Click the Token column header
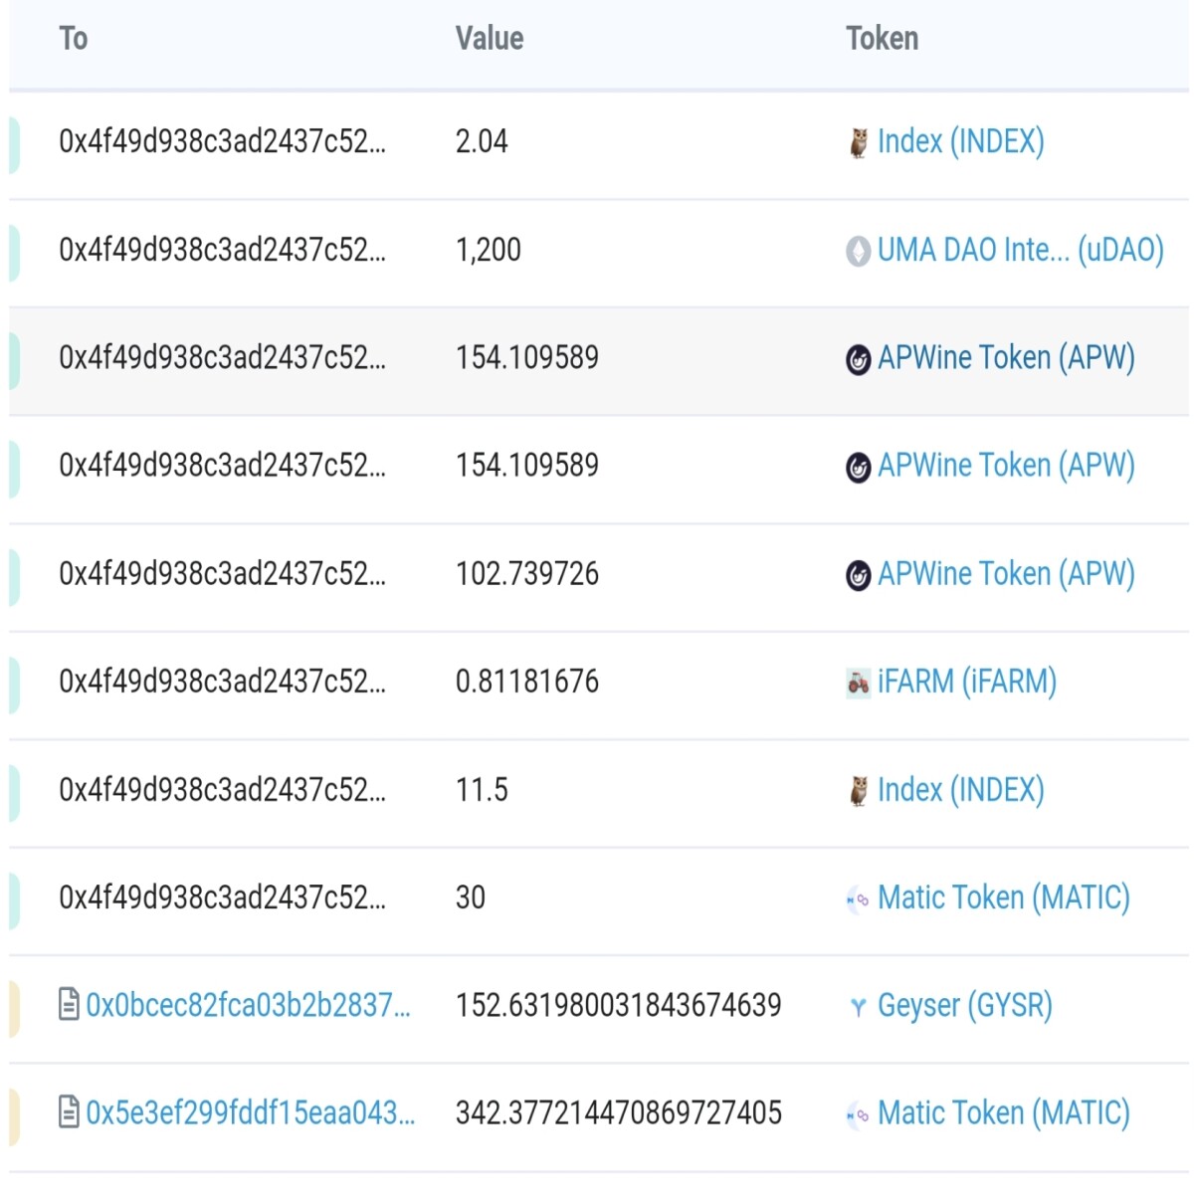This screenshot has height=1194, width=1194. pyautogui.click(x=882, y=39)
